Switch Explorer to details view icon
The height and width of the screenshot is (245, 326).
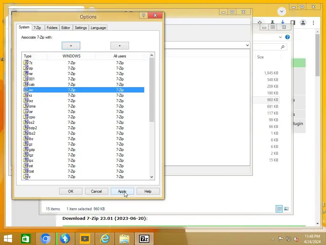point(279,209)
